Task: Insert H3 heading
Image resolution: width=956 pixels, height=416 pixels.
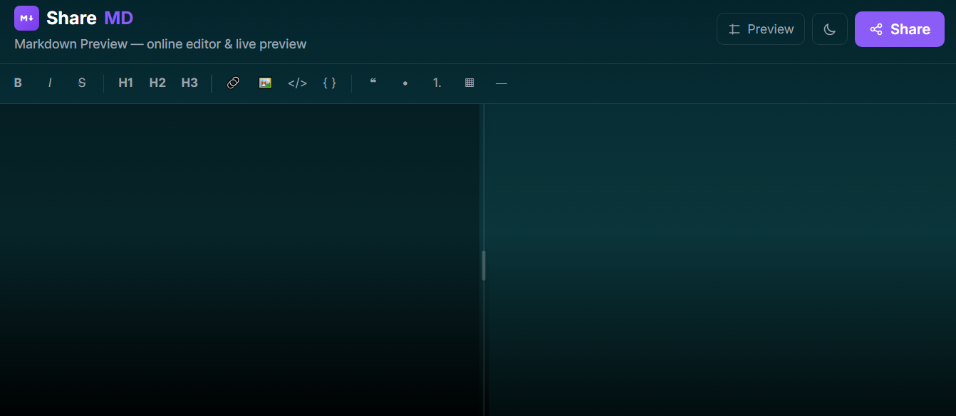Action: [189, 83]
